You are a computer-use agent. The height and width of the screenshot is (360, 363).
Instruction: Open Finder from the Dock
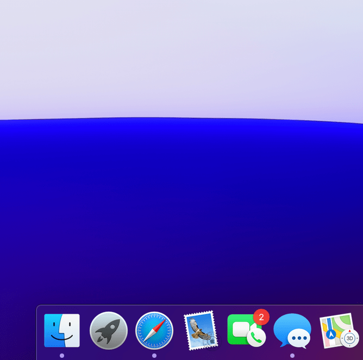62,330
